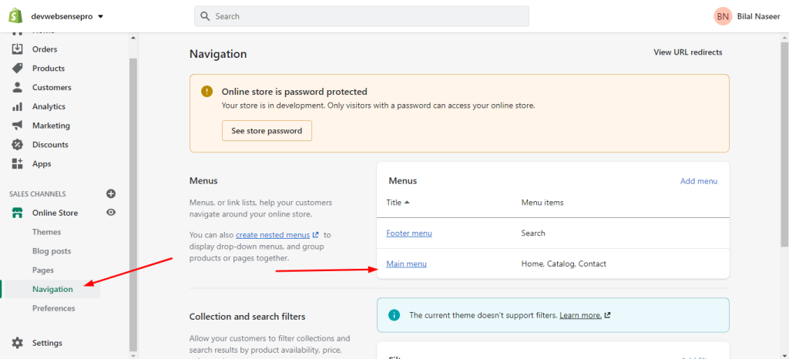789x359 pixels.
Task: Click the Discounts percent badge icon
Action: [17, 144]
